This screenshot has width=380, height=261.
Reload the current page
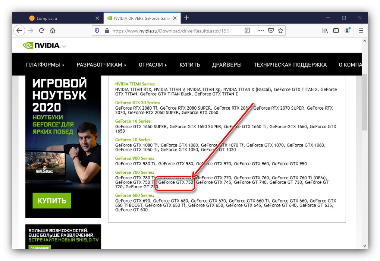click(x=42, y=31)
